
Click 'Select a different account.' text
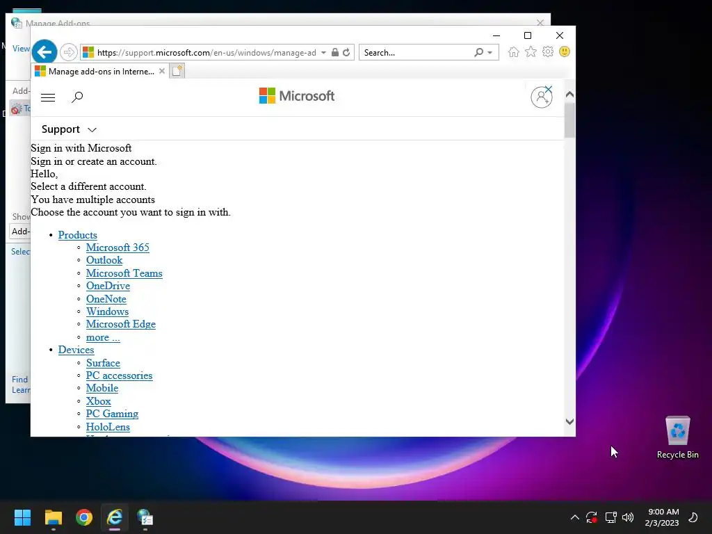pyautogui.click(x=88, y=186)
